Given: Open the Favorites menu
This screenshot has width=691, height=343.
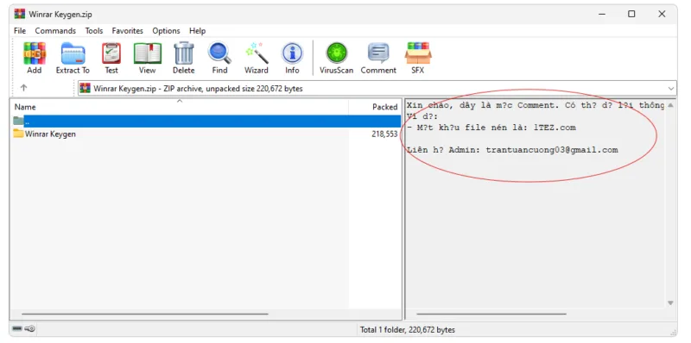Looking at the screenshot, I should click(x=127, y=31).
